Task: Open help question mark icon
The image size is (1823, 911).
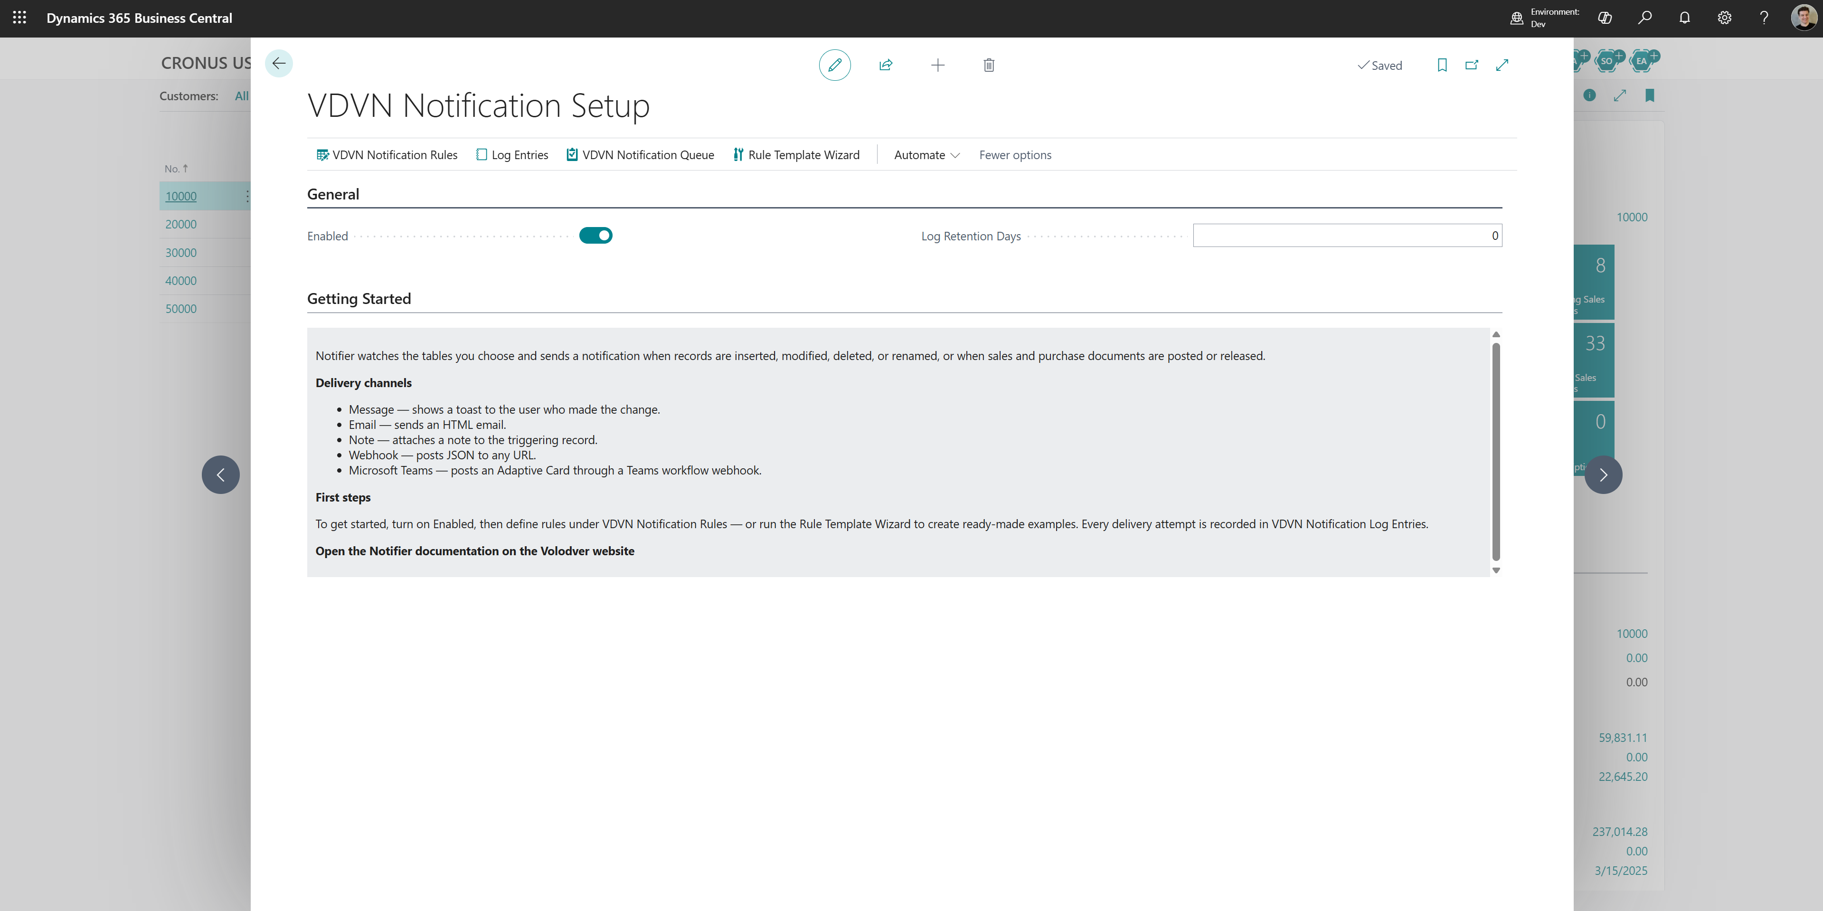Action: (1764, 18)
